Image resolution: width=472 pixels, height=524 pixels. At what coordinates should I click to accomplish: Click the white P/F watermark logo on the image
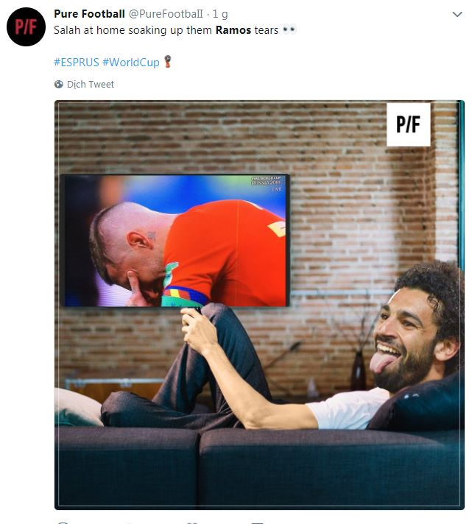[x=409, y=124]
